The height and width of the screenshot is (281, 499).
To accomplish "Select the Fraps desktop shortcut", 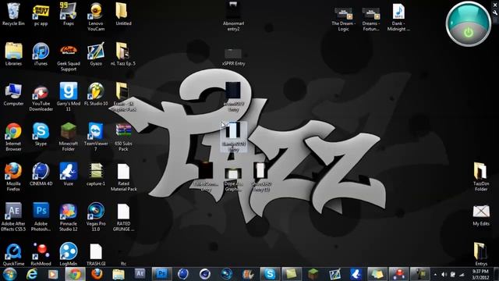I will [x=69, y=14].
